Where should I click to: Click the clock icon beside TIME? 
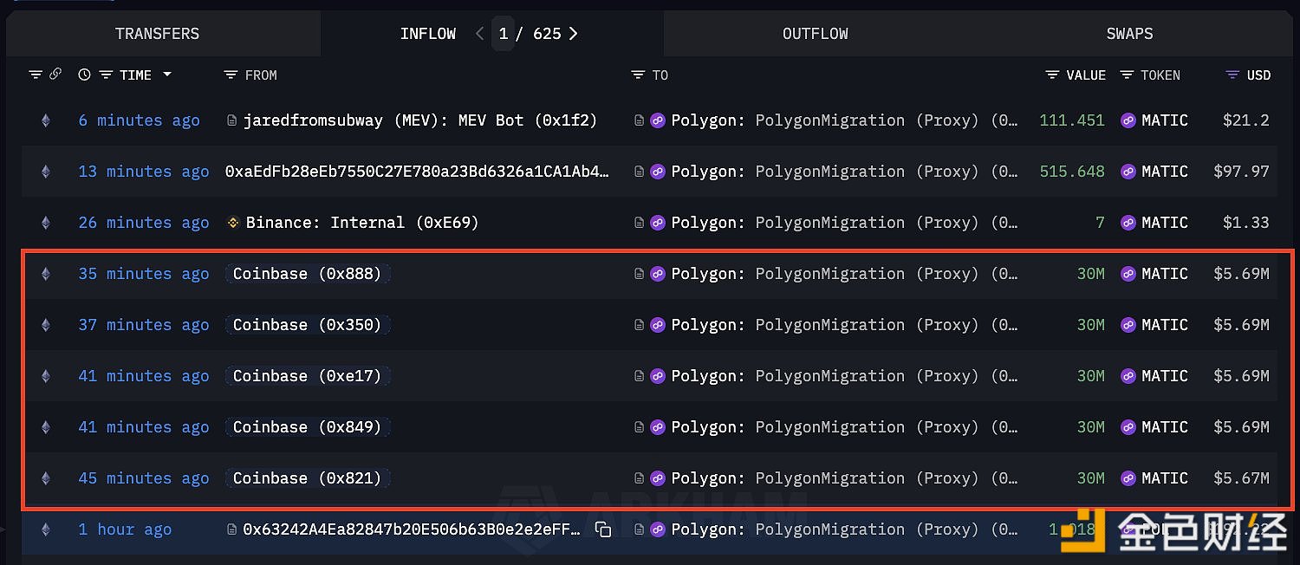(84, 75)
